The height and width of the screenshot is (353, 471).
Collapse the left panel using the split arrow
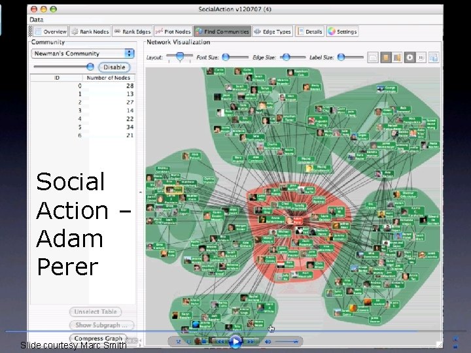click(140, 192)
